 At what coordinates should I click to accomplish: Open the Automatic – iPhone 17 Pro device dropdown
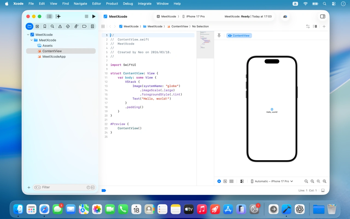coord(272,181)
